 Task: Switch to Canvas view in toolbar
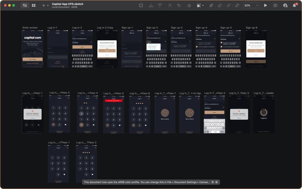pos(25,6)
